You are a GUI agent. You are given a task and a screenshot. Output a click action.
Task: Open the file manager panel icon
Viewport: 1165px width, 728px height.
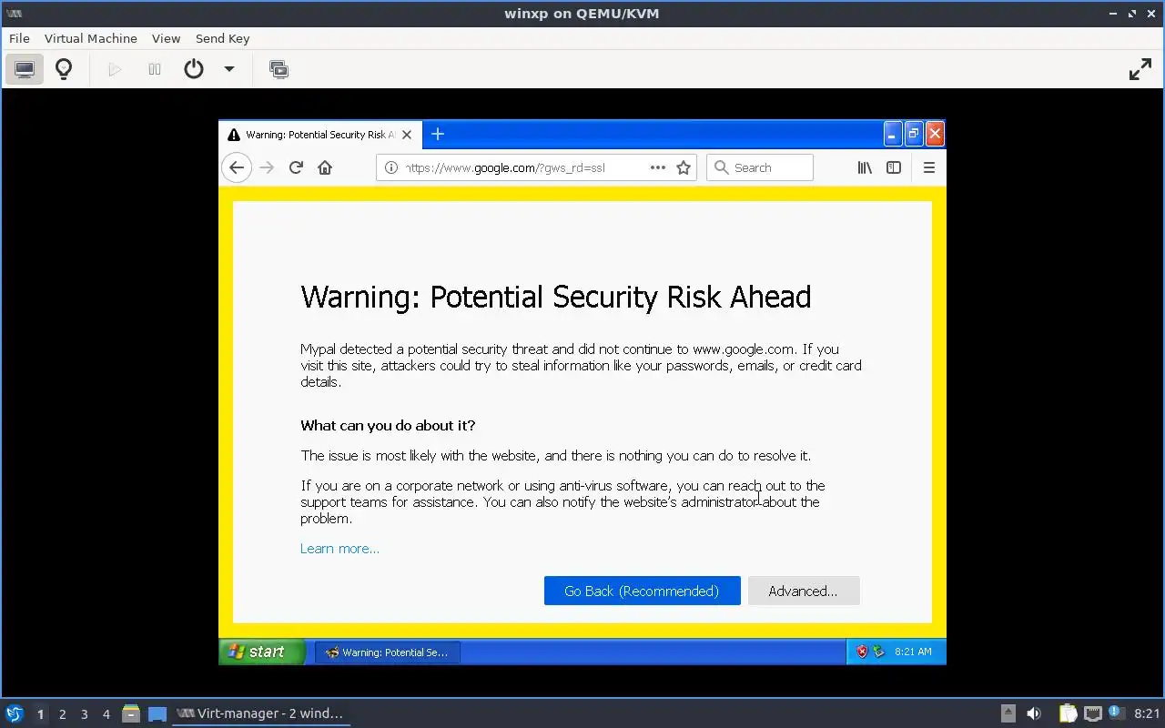[131, 713]
